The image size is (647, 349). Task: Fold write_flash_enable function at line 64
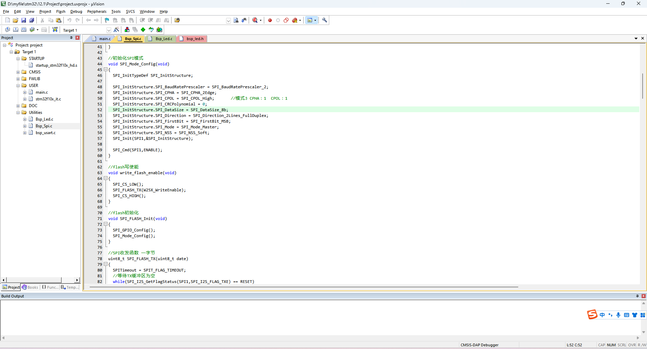[x=105, y=178]
